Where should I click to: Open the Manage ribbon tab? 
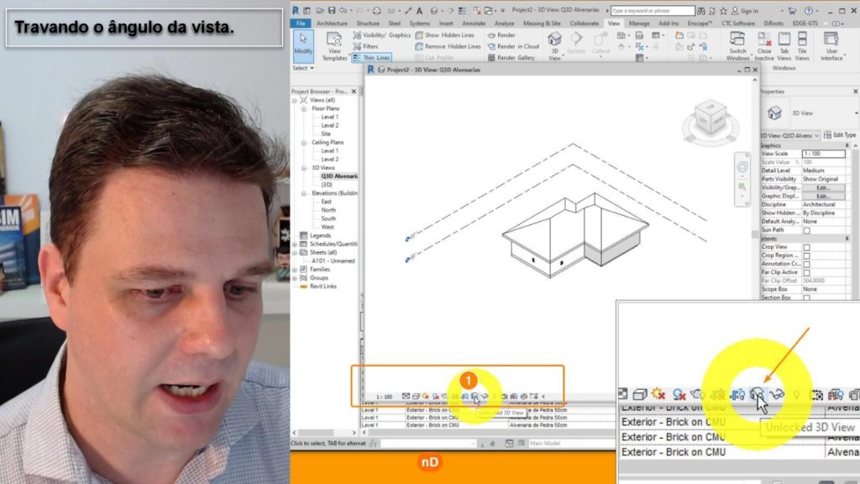tap(639, 24)
